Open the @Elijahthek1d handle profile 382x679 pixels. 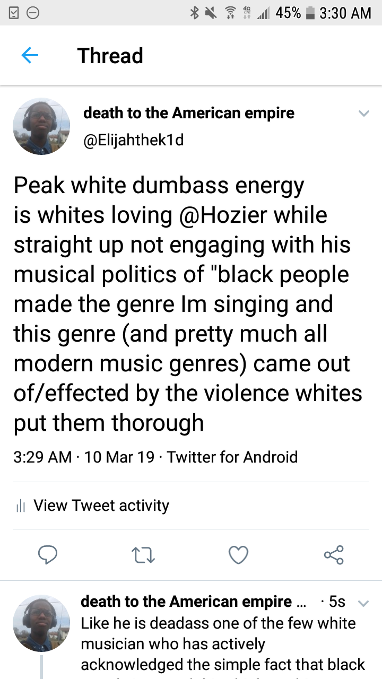click(x=134, y=141)
